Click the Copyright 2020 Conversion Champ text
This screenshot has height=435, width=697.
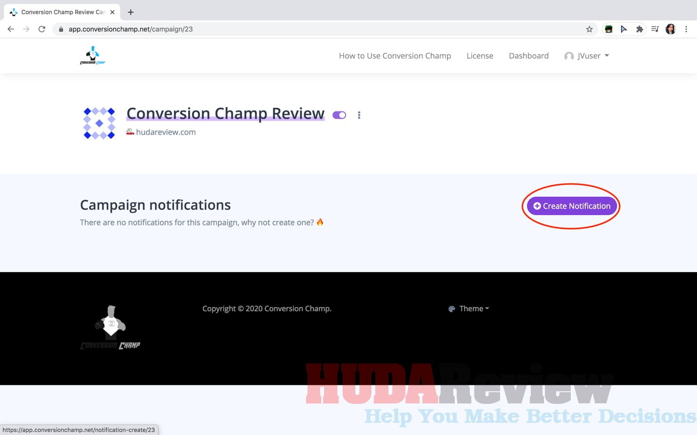click(267, 308)
